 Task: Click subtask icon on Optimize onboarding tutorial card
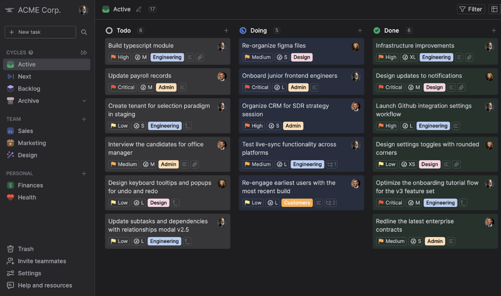[463, 203]
